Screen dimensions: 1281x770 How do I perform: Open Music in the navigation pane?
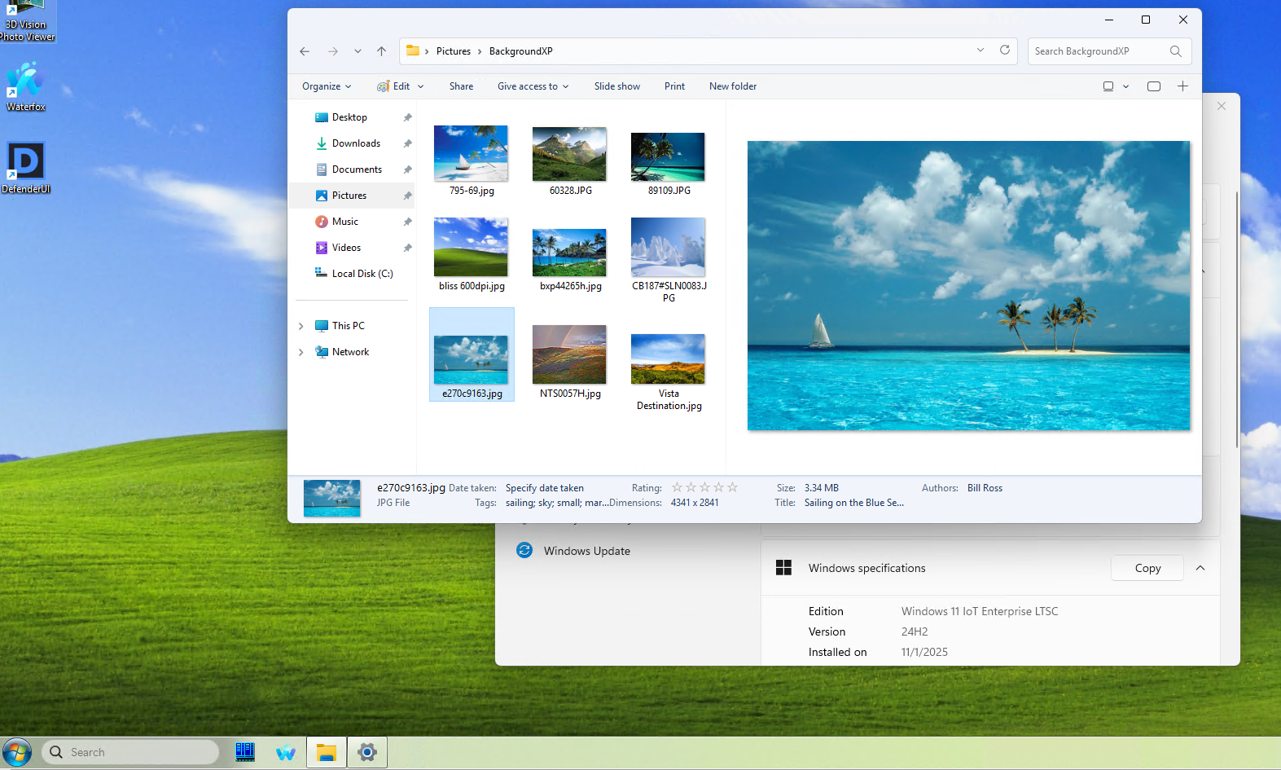coord(345,222)
